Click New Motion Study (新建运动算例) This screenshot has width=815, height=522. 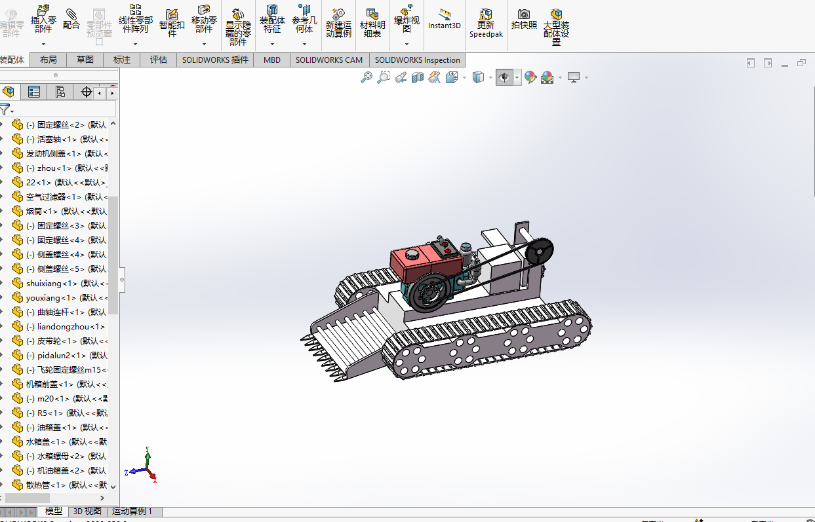point(338,22)
